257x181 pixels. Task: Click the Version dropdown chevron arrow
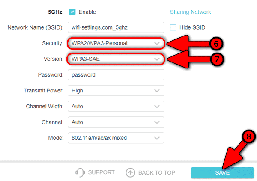[x=157, y=59]
